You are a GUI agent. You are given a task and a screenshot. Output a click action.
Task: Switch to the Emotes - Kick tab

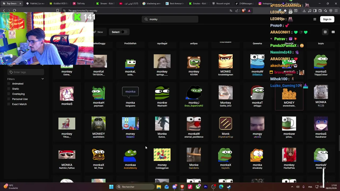(x=198, y=3)
